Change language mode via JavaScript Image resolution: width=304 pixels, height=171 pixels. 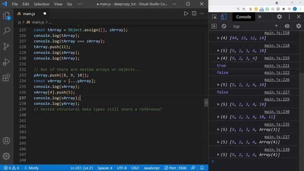click(152, 168)
